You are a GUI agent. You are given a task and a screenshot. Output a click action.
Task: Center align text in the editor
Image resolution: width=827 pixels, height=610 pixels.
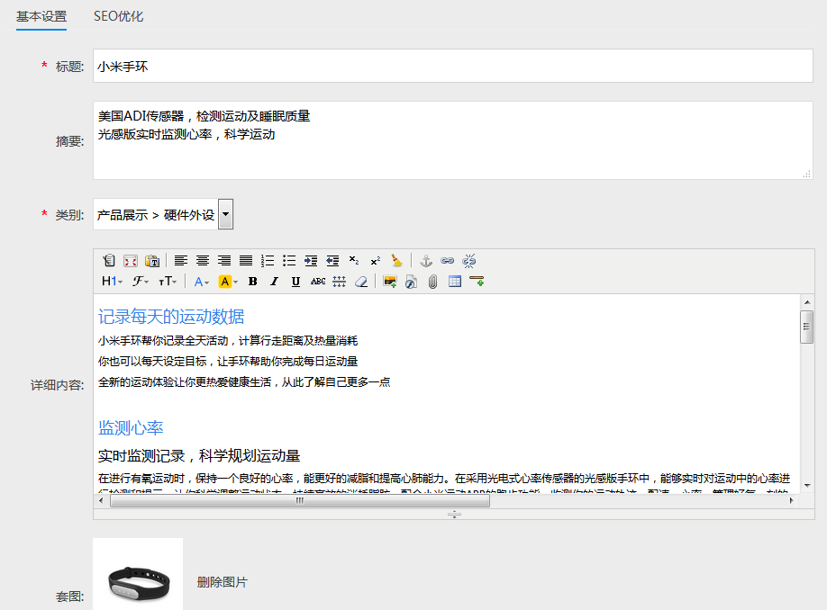coord(203,261)
